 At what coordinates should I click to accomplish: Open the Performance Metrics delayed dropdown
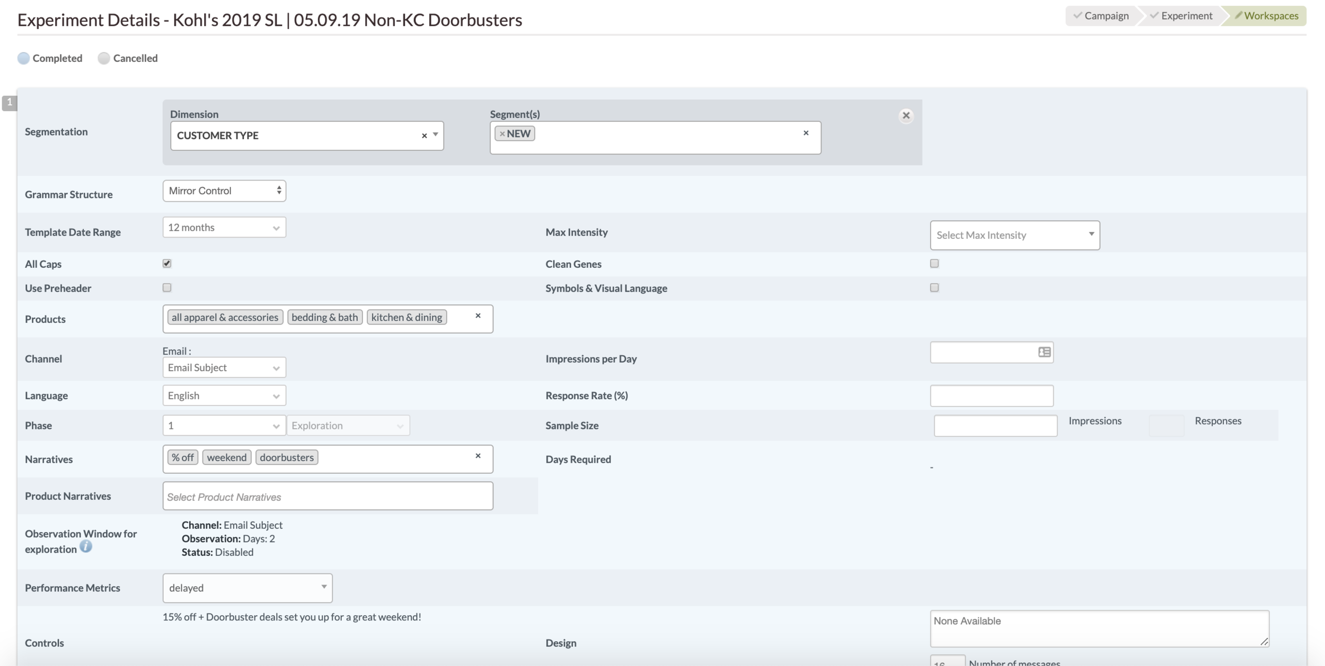248,588
